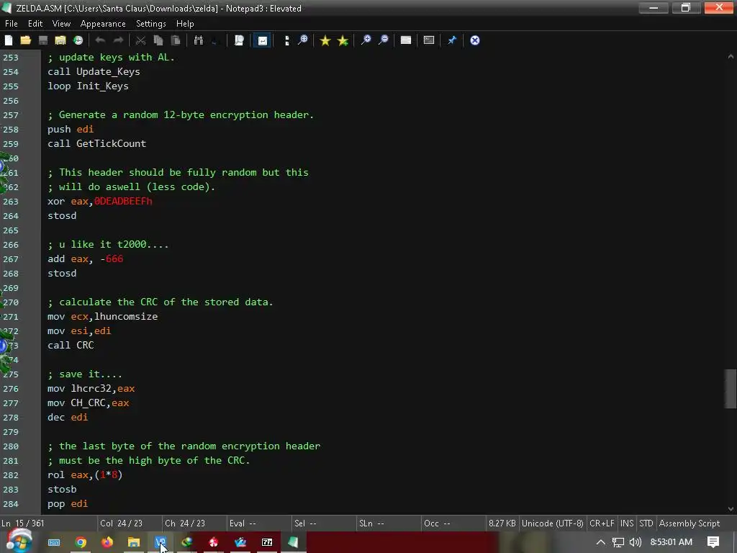
Task: Open the Windows Start button
Action: tap(19, 541)
